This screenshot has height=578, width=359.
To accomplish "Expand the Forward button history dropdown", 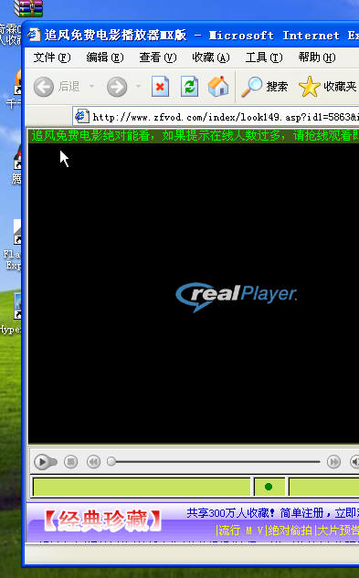I will [138, 86].
